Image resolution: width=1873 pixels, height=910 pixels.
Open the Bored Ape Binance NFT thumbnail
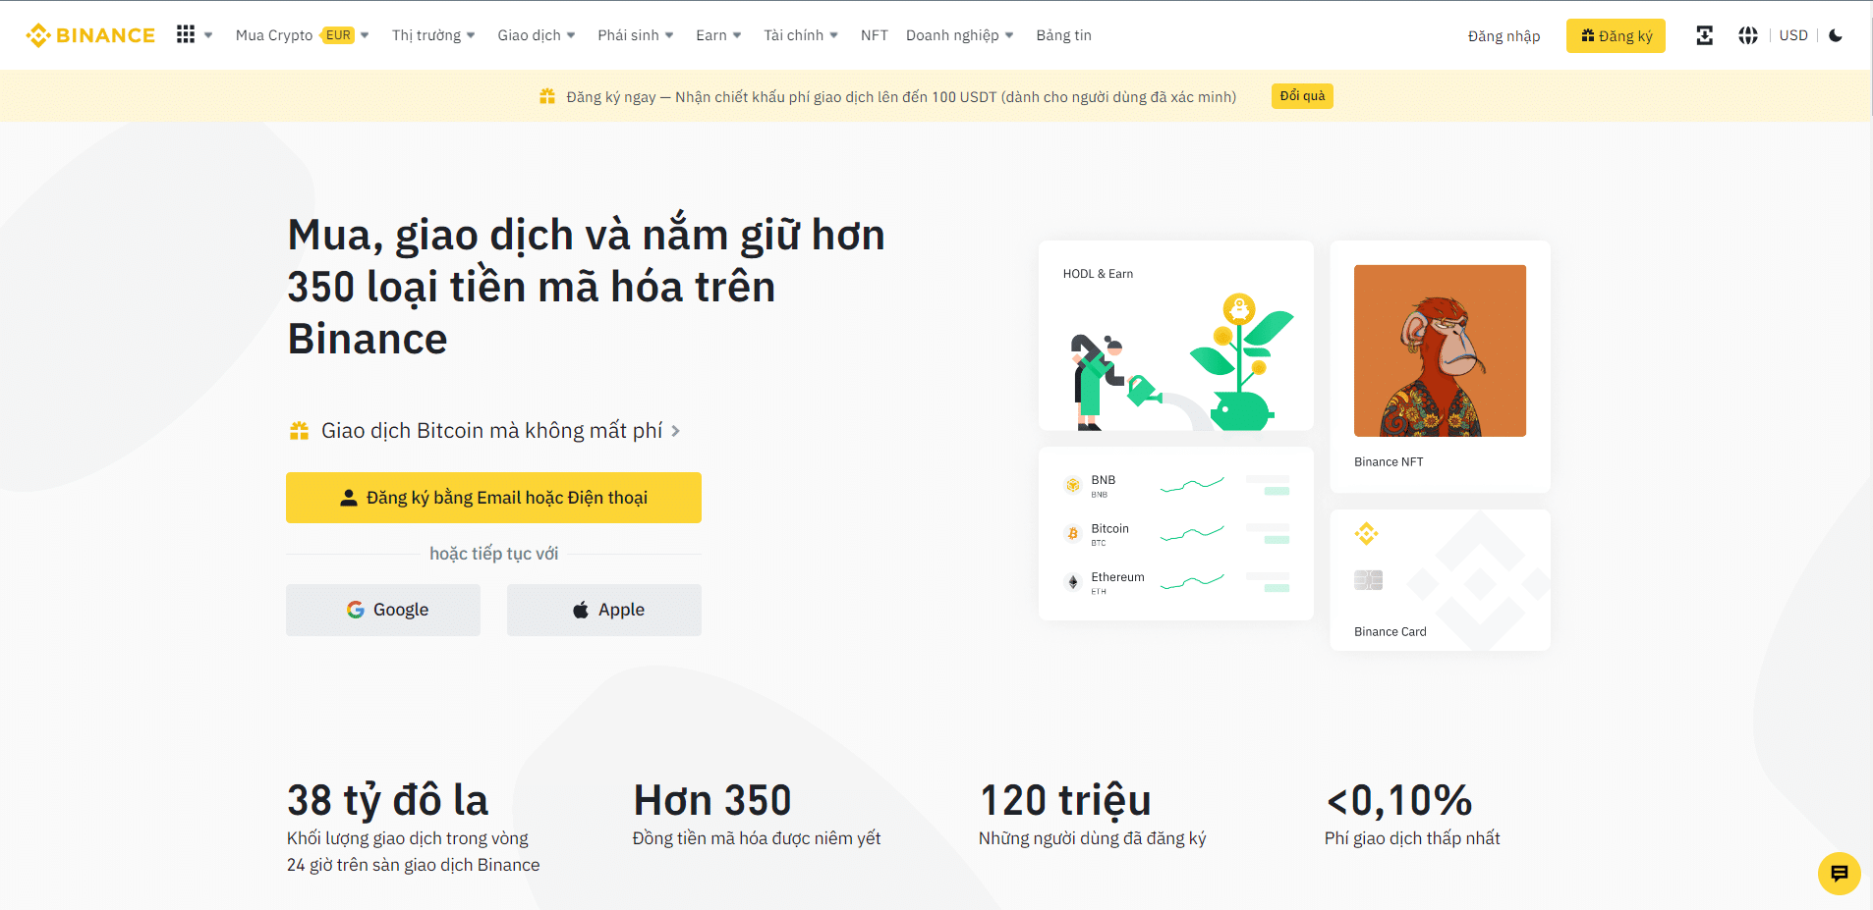pos(1440,350)
